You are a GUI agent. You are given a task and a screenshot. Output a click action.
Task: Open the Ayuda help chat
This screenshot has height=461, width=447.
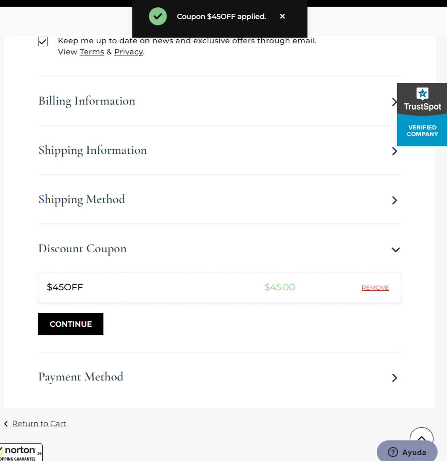tap(407, 452)
